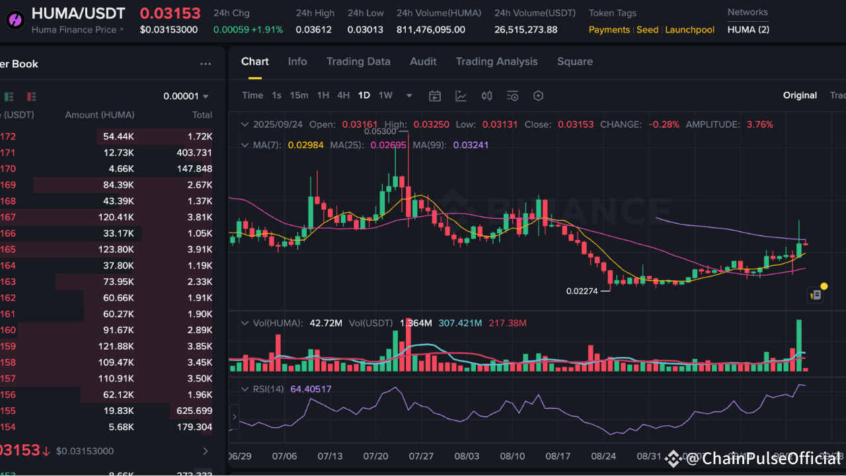Open the 0.00001 price precision dropdown

point(186,97)
